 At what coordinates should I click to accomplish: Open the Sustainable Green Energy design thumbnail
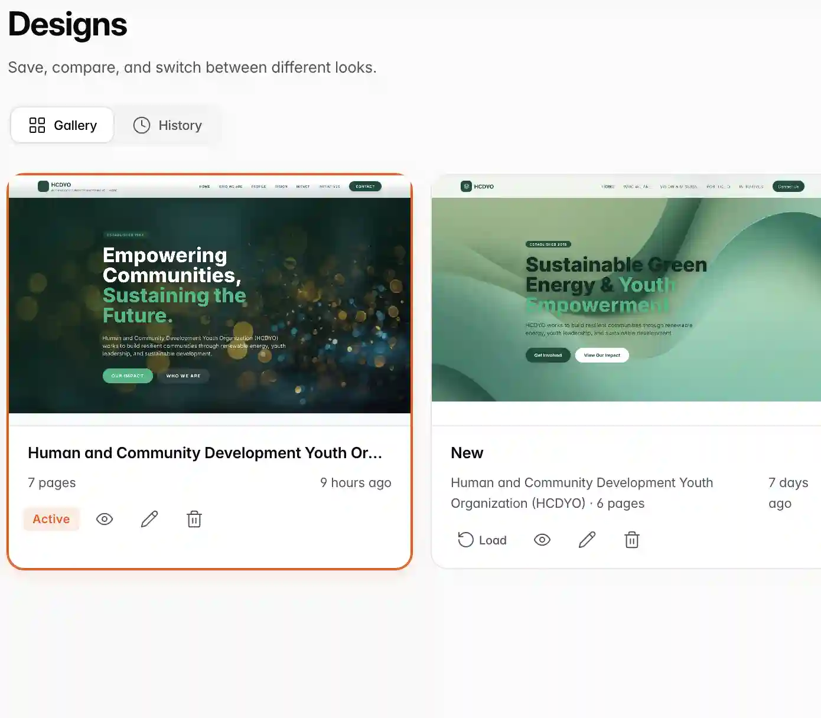[626, 299]
